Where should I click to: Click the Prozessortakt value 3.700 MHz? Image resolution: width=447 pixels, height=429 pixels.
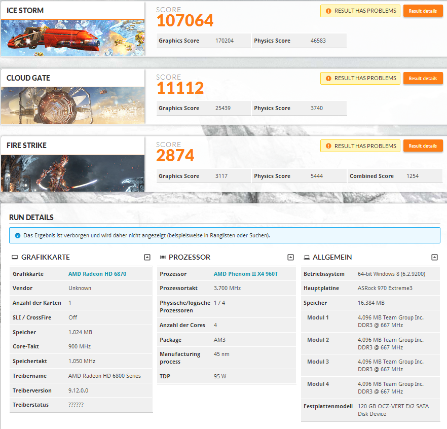pyautogui.click(x=227, y=288)
